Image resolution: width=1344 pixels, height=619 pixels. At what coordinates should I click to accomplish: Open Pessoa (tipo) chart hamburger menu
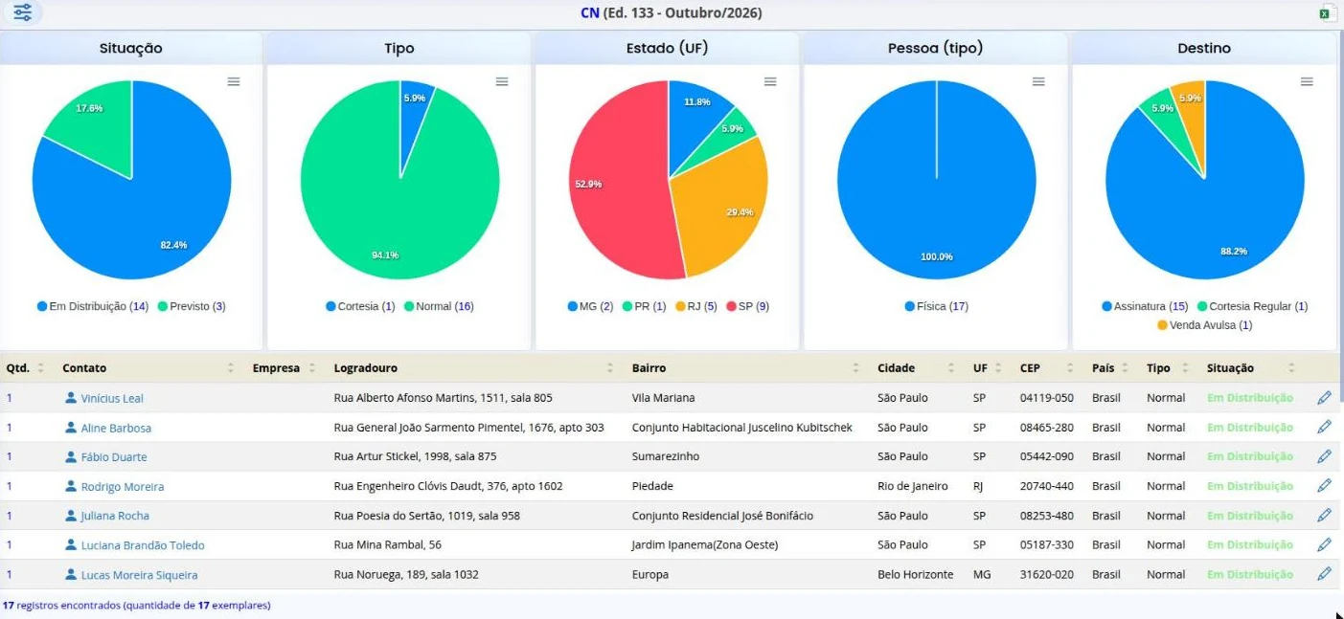1038,82
